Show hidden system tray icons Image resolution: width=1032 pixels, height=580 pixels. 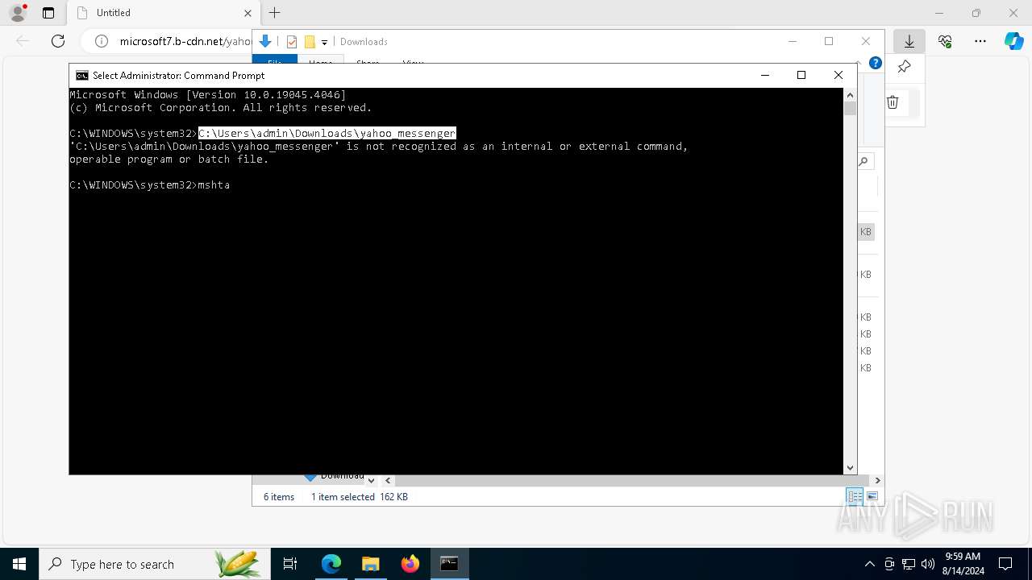(x=869, y=564)
